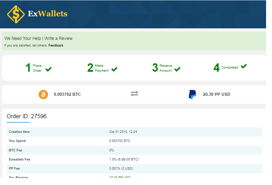Image resolution: width=272 pixels, height=185 pixels.
Task: Click the 0.001% (3 USD) value
Action: pos(121,169)
